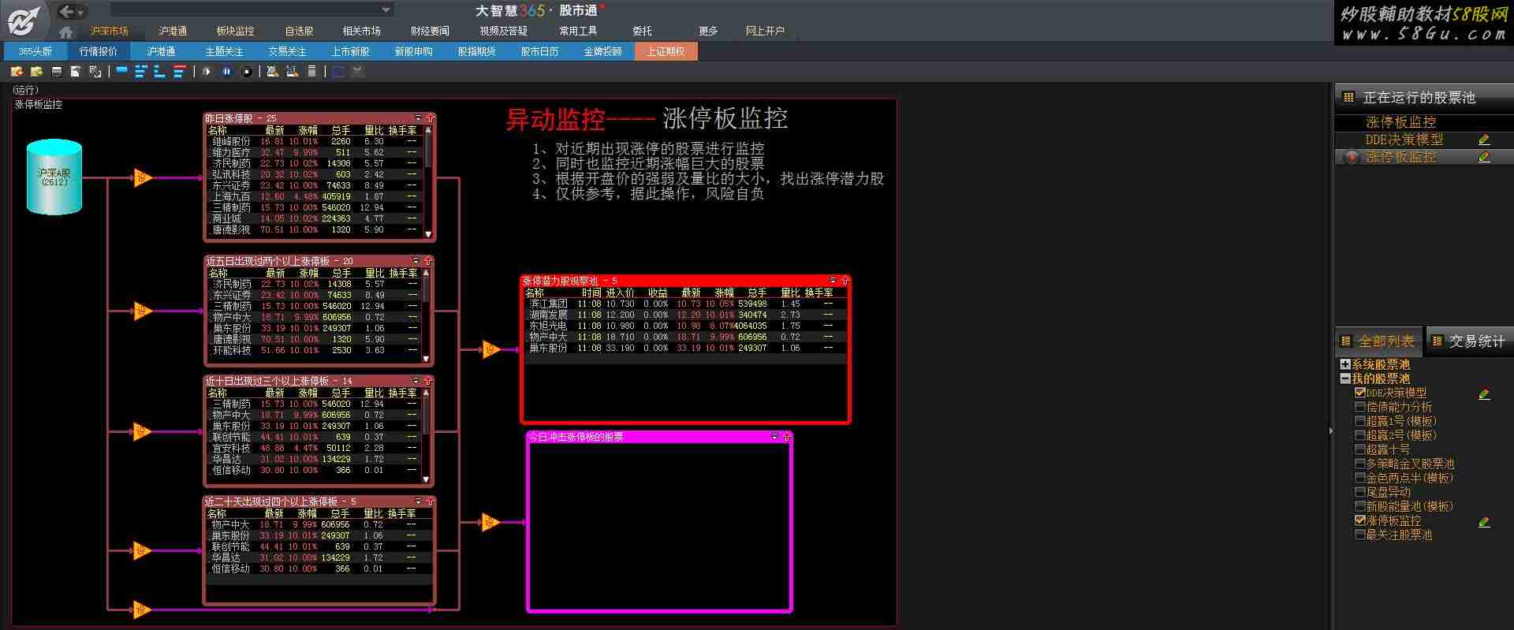
Task: Uncheck the DDE决策模型 checkbox
Action: [1359, 392]
